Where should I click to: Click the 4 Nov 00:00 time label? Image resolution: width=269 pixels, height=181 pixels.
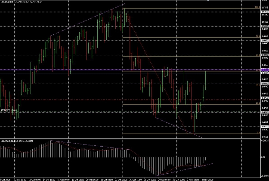(207, 180)
